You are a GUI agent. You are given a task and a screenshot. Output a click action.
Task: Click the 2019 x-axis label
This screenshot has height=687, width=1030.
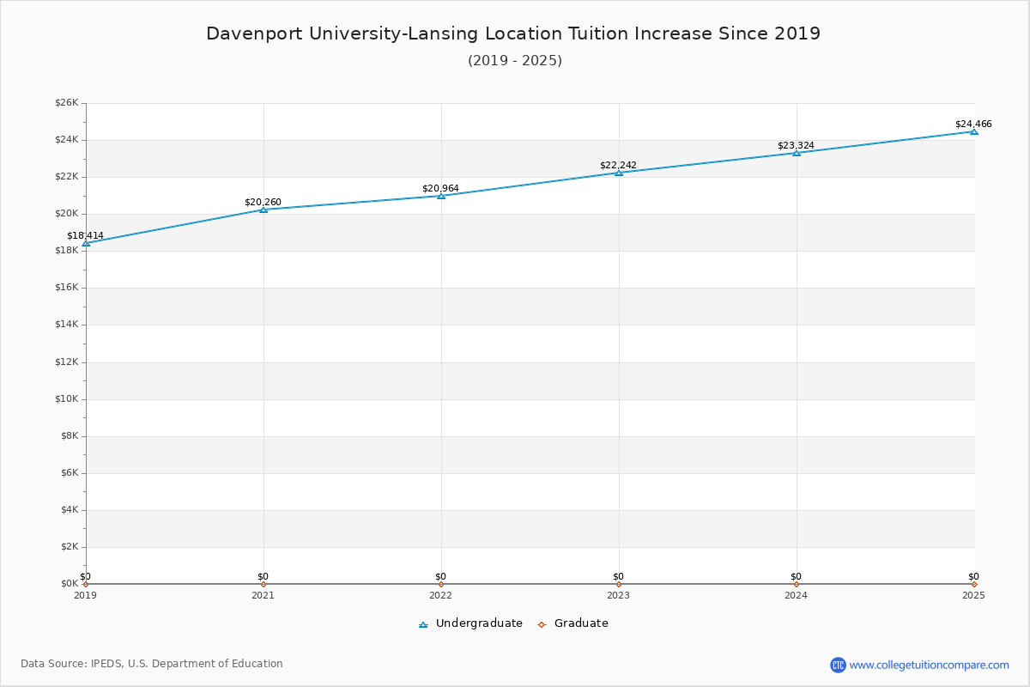85,595
